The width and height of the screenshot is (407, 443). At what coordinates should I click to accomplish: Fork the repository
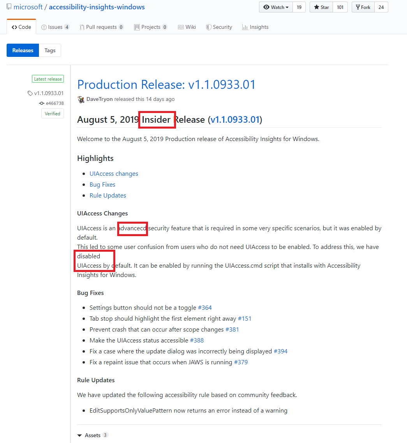363,7
